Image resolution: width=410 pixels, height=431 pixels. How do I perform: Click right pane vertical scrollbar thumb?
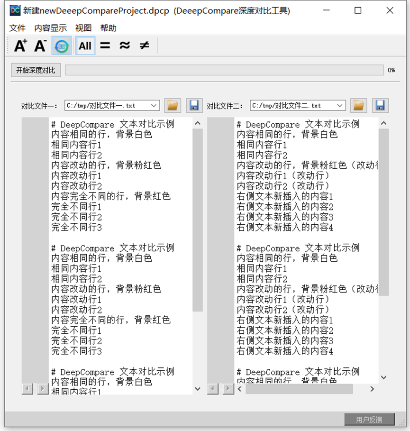point(383,212)
